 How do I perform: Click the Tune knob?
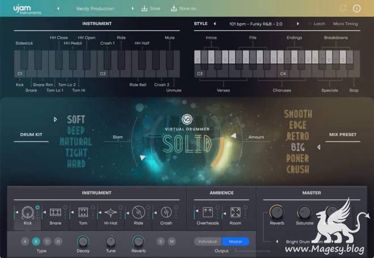click(x=110, y=242)
